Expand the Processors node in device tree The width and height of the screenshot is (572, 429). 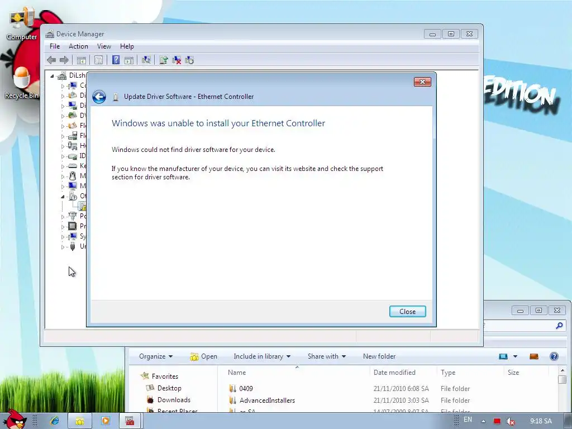point(63,227)
